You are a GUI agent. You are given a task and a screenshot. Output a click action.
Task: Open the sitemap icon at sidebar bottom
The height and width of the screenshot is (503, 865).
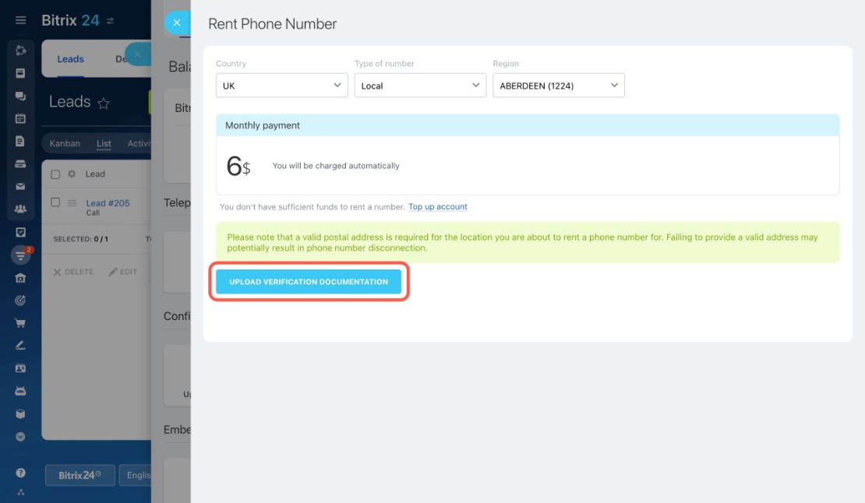click(x=20, y=492)
